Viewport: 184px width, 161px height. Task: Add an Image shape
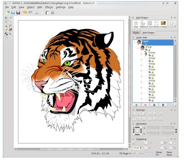click(x=163, y=24)
